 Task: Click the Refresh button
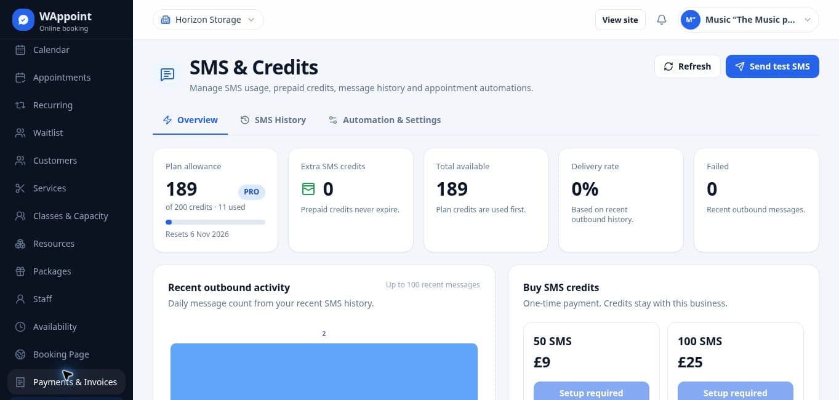click(x=687, y=66)
